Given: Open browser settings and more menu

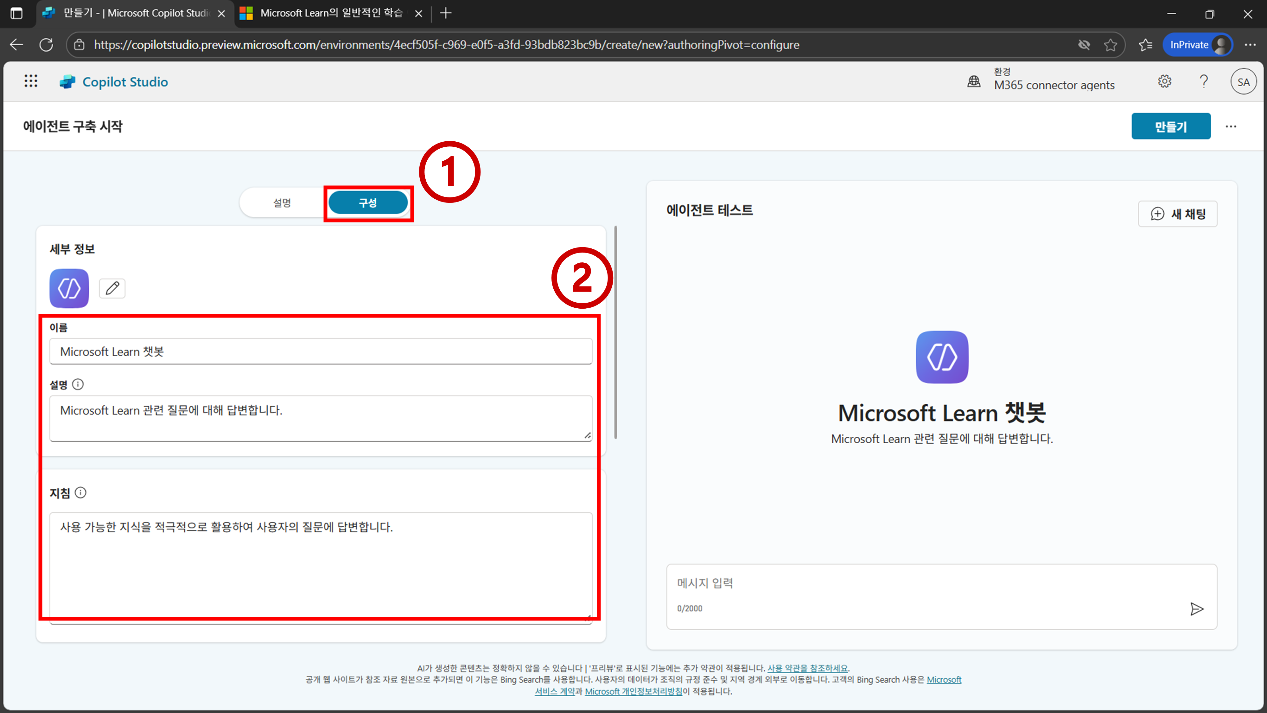Looking at the screenshot, I should [x=1250, y=45].
